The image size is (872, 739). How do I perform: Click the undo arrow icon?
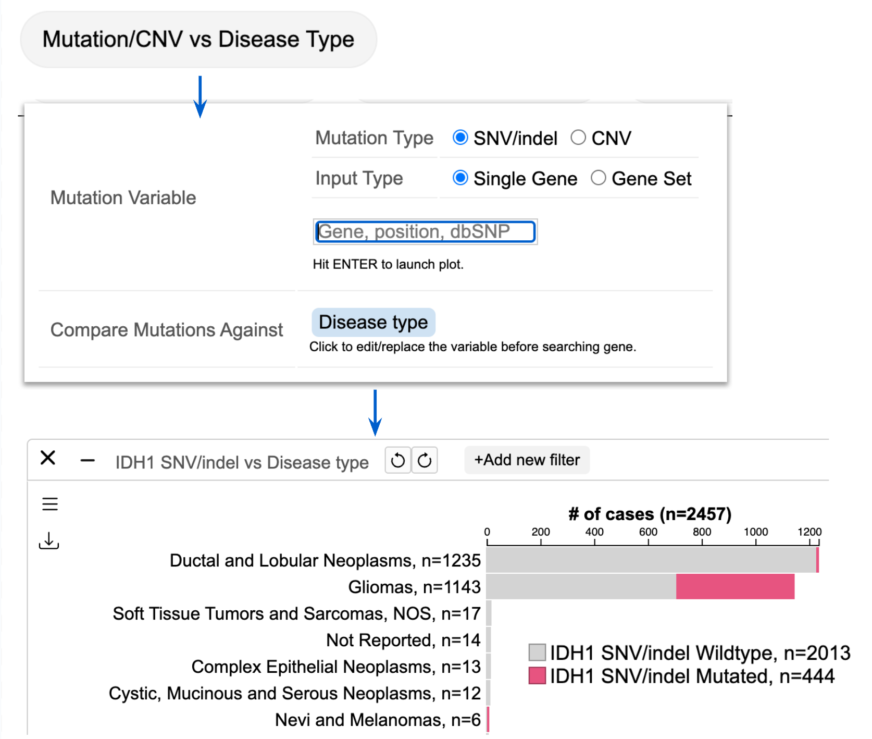[398, 460]
